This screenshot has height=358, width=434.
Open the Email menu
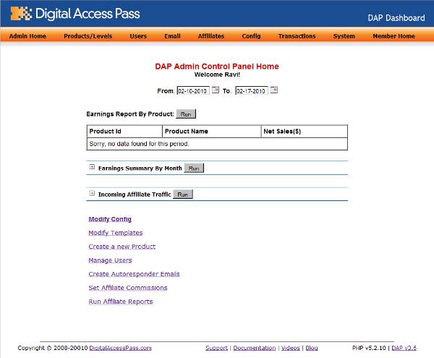click(172, 36)
